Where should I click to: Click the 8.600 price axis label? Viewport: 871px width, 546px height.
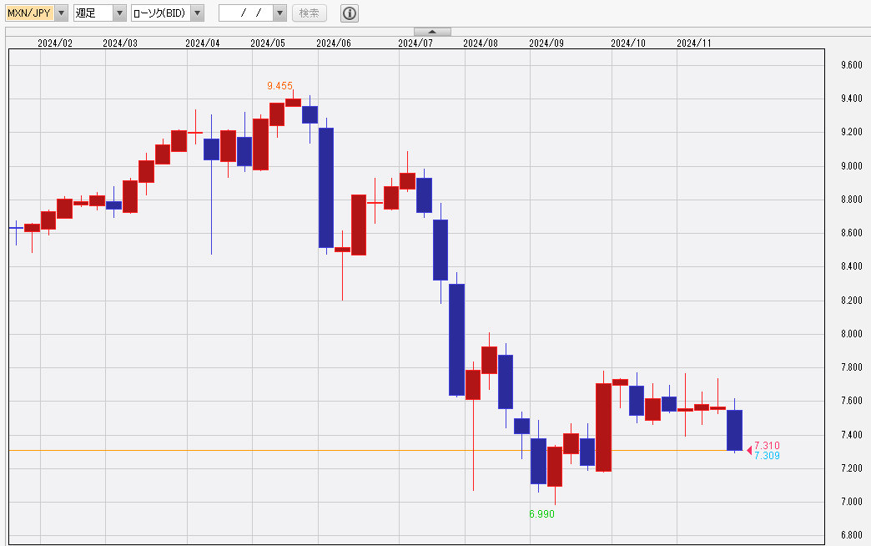pos(852,232)
